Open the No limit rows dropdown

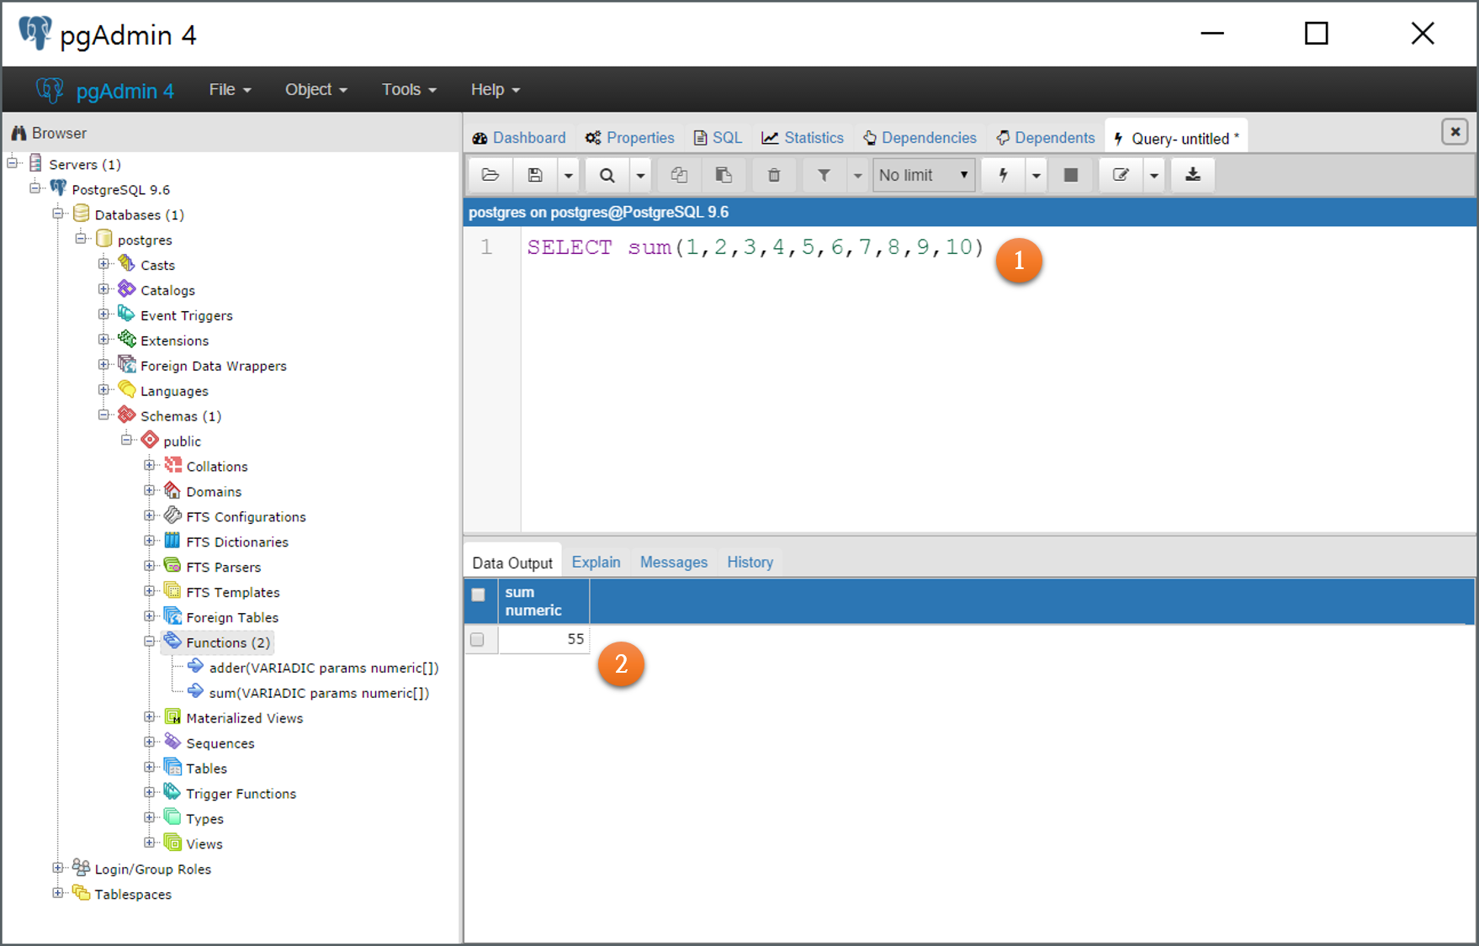(x=924, y=175)
